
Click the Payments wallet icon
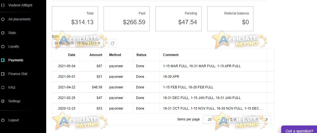3,60
